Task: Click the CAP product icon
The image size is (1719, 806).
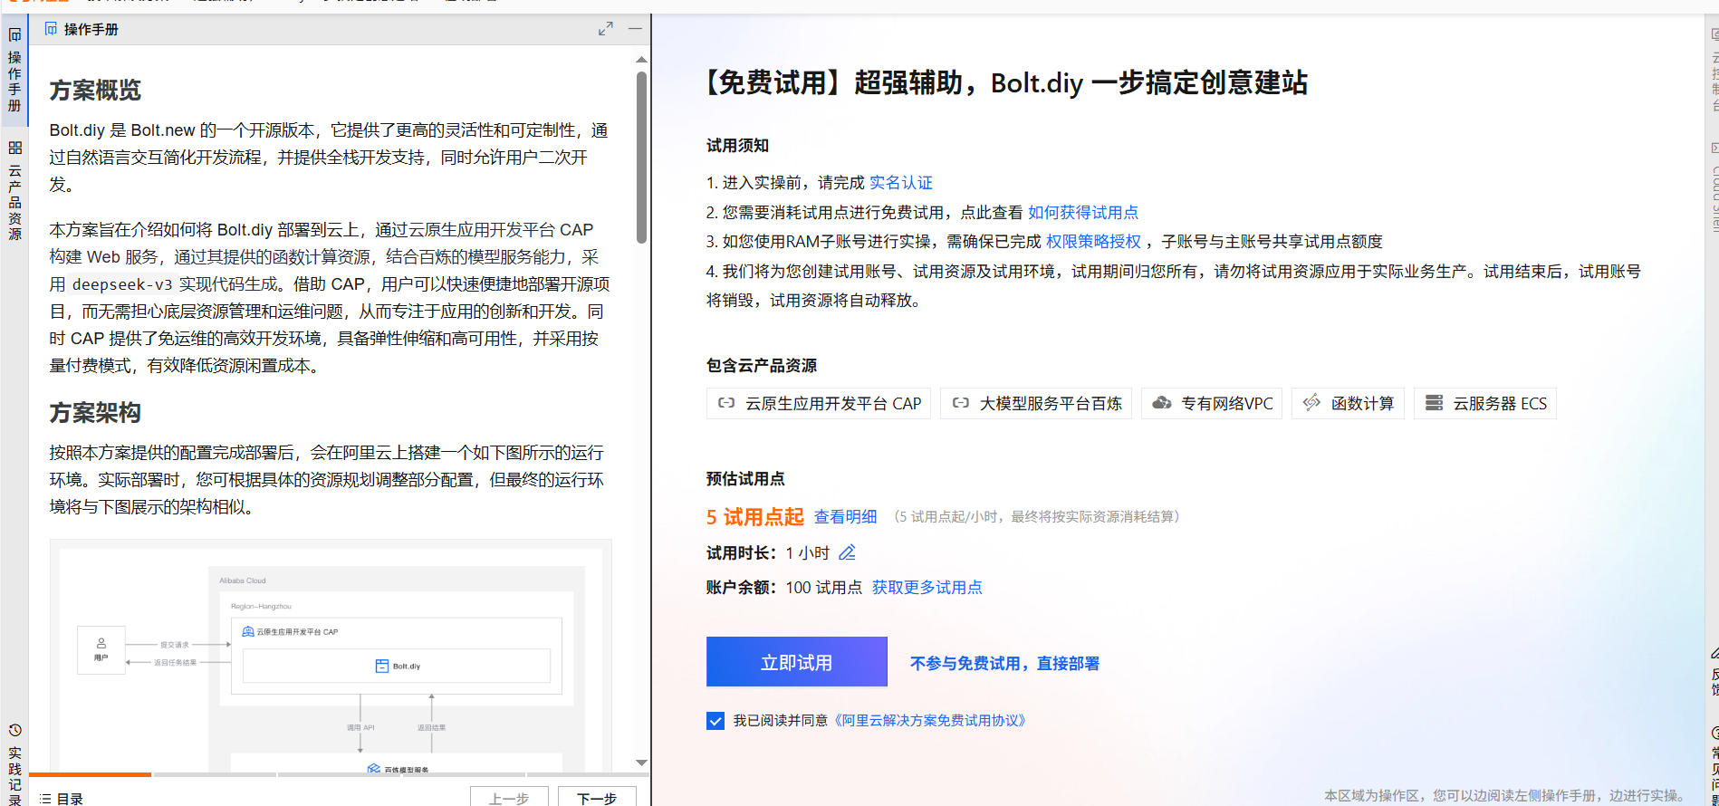Action: coord(726,403)
